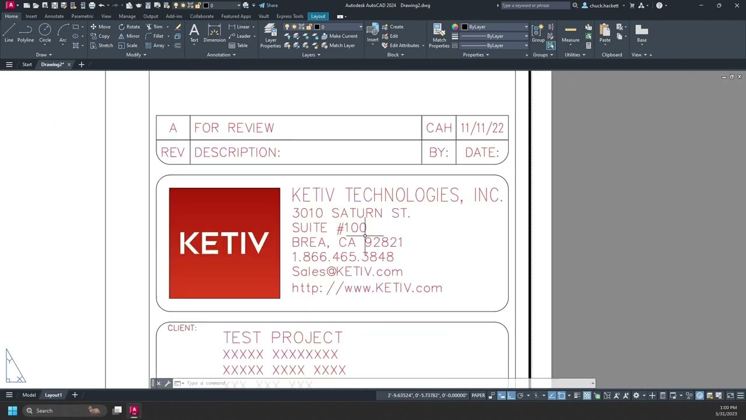Activate the Scale command
746x420 pixels.
[128, 45]
